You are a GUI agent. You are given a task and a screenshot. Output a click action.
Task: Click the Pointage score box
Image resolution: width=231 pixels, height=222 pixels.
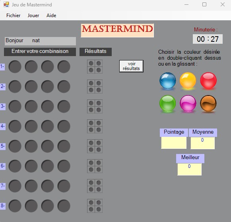coord(174,143)
